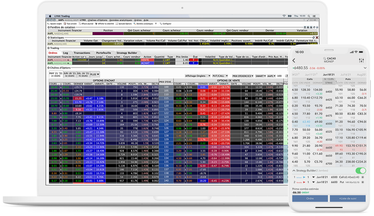Toggle the Strategy Builder switch on phone
374x216 pixels.
point(361,171)
